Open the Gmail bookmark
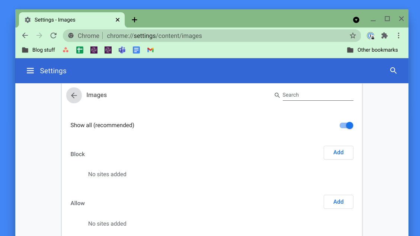This screenshot has width=420, height=236. tap(150, 50)
